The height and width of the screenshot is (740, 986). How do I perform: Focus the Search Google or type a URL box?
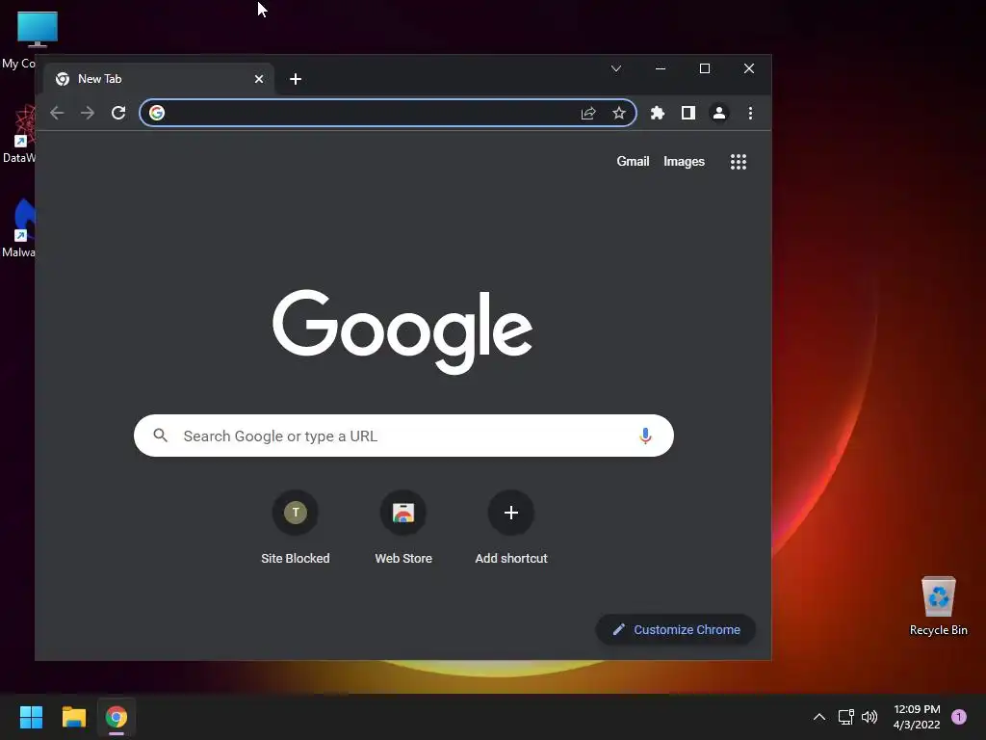(403, 436)
